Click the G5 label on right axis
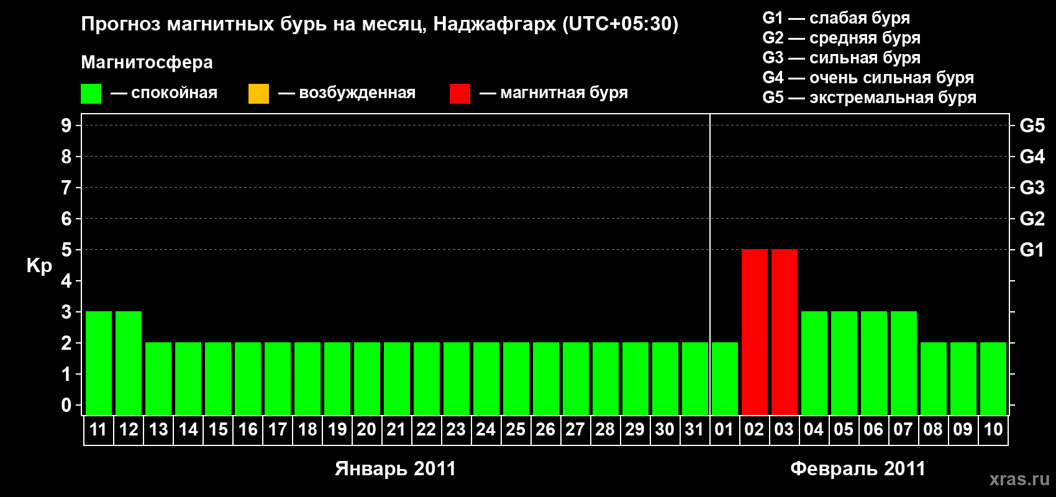This screenshot has height=497, width=1056. point(1032,125)
